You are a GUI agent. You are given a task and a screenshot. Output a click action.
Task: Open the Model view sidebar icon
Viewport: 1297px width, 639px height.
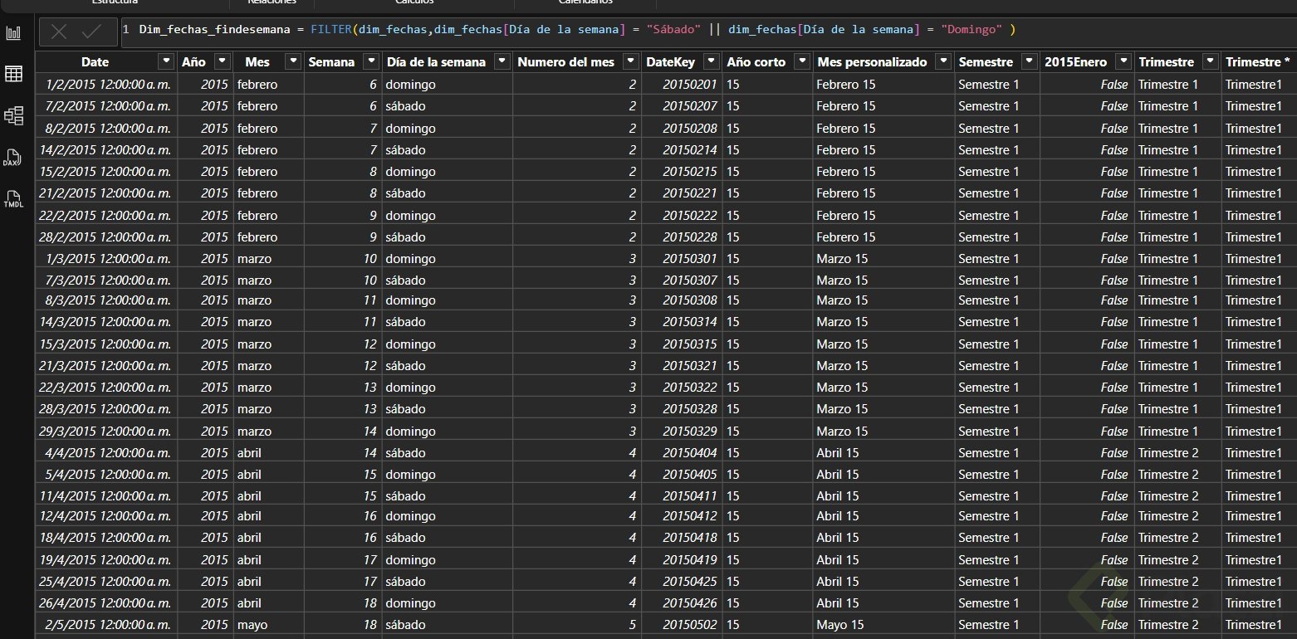13,115
